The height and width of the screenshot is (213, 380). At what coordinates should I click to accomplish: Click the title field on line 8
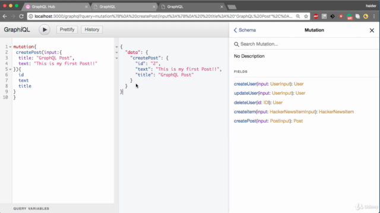pyautogui.click(x=25, y=86)
